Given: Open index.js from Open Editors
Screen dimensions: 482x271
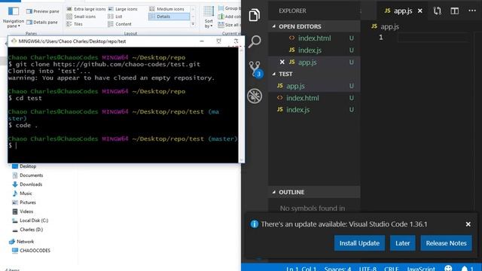Looking at the screenshot, I should [x=314, y=50].
